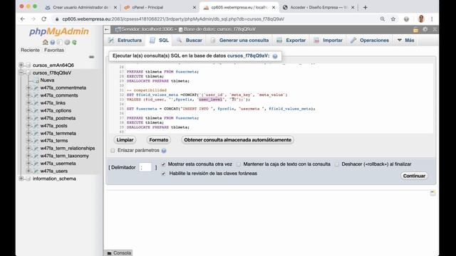Expand w47fa_postmeta table node
The image size is (456, 256).
point(28,118)
